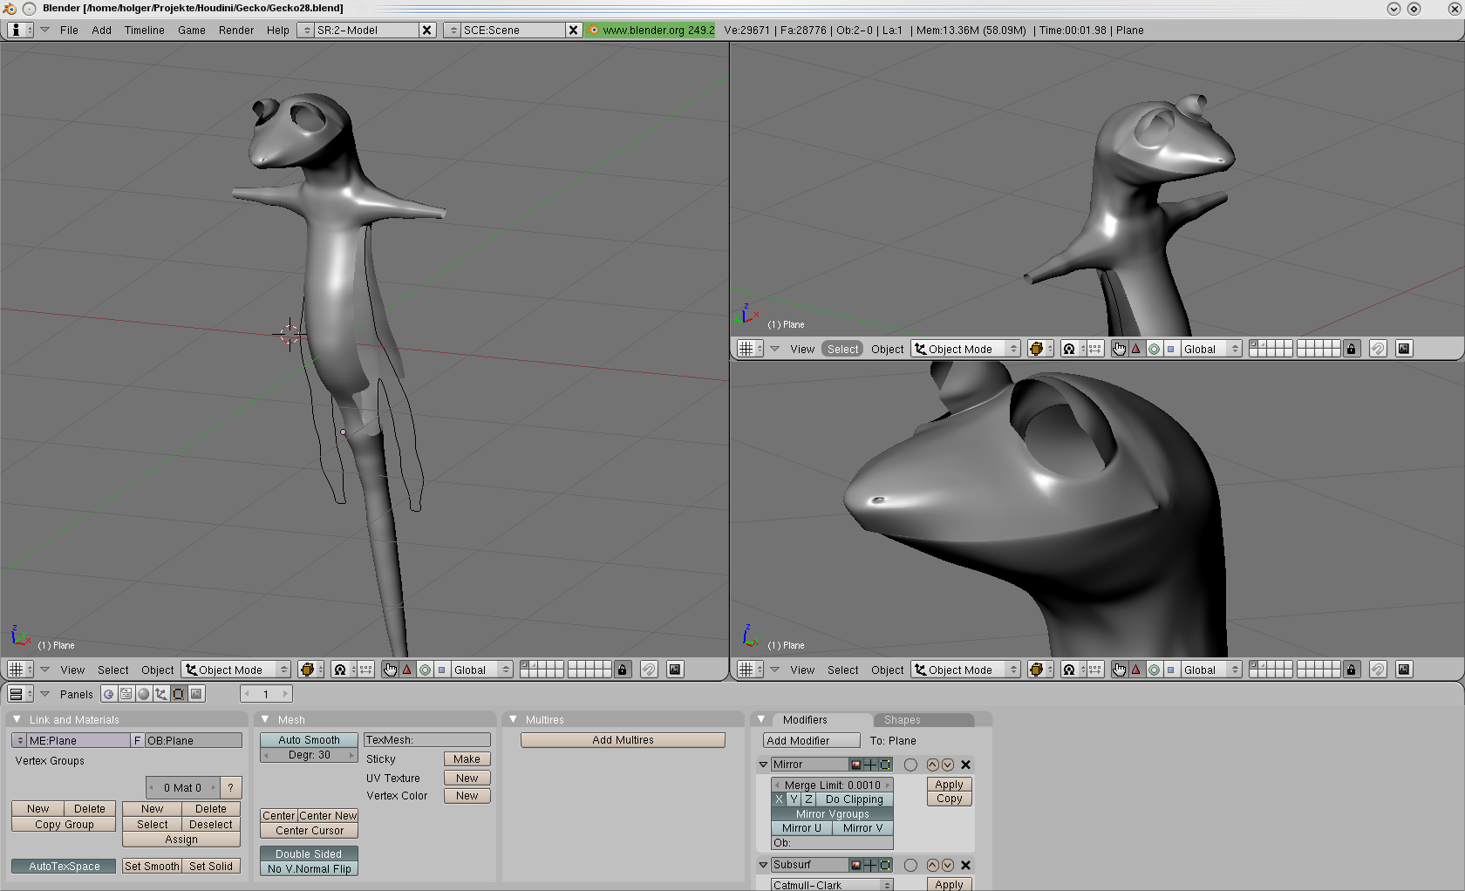This screenshot has width=1465, height=891.
Task: Toggle Subsurf modifier edit mode icon
Action: pos(885,865)
